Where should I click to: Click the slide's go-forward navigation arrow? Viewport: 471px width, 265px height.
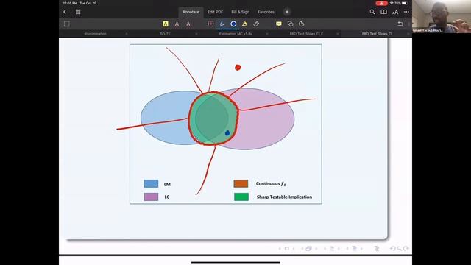(x=406, y=249)
